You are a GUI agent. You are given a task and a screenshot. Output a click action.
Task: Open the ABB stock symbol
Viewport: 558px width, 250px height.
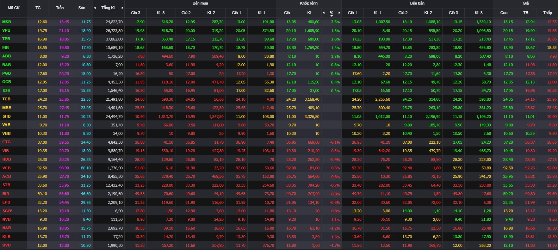coord(6,56)
